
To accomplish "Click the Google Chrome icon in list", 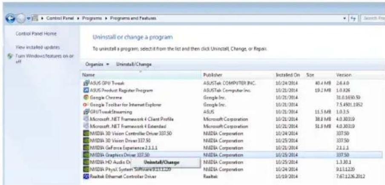I will 85,97.
